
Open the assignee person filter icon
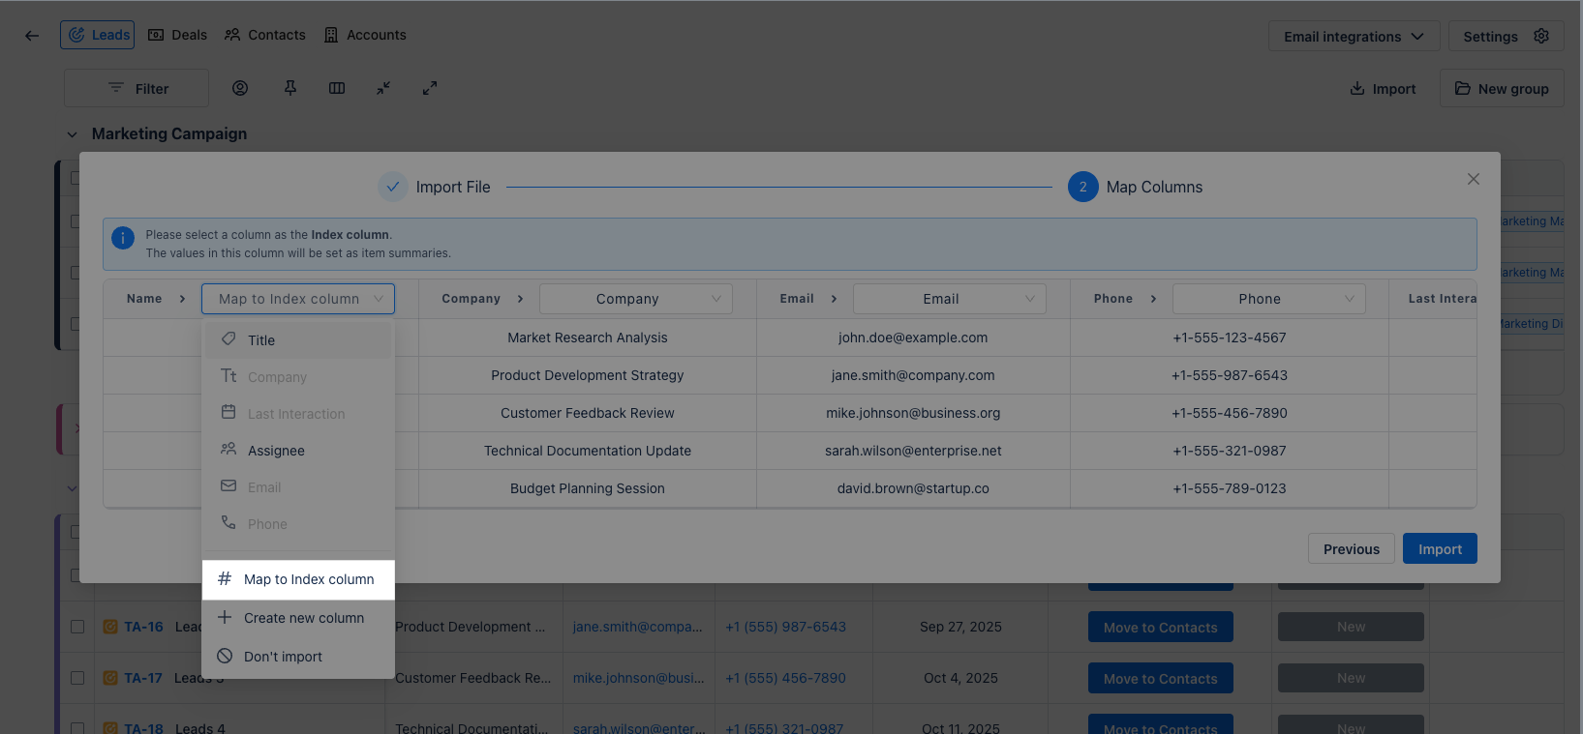(x=240, y=88)
